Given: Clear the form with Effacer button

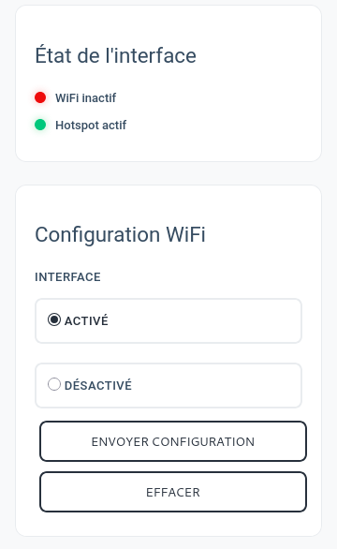Looking at the screenshot, I should [x=173, y=492].
